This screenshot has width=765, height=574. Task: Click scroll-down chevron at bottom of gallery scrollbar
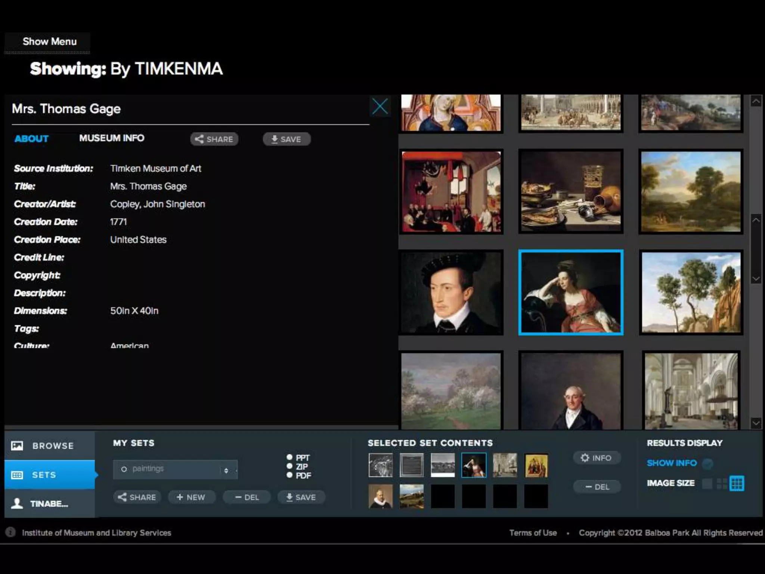[x=756, y=423]
